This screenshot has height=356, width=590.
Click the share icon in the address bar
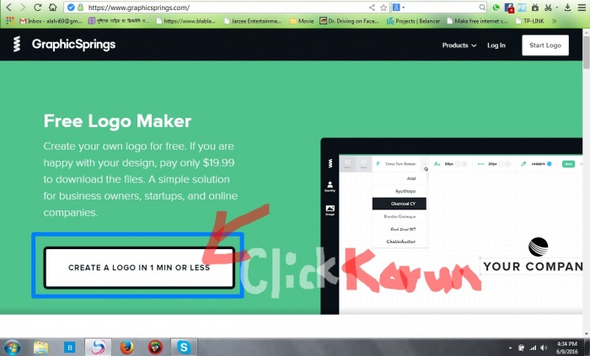click(x=372, y=7)
